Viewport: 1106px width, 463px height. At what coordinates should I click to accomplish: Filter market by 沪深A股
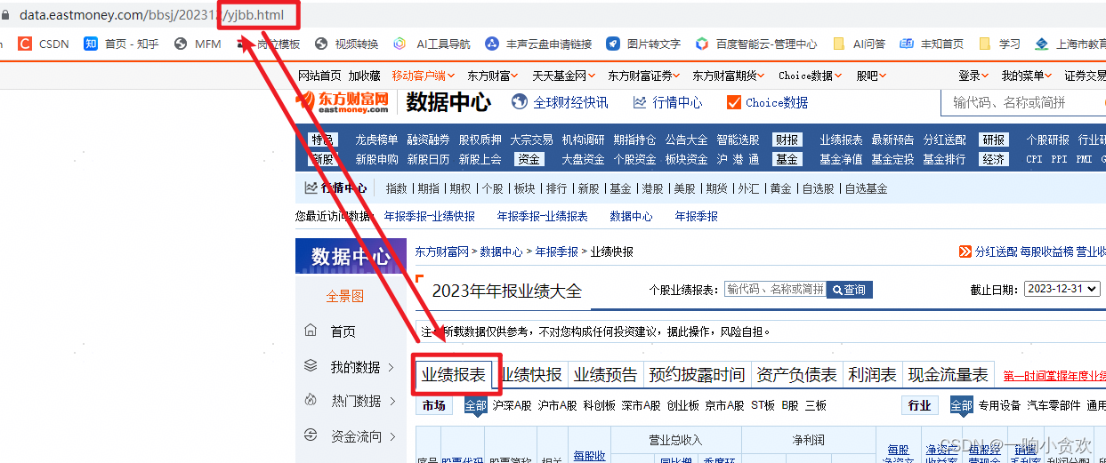(x=512, y=405)
